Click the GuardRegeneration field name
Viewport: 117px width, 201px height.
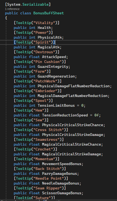pyautogui.click(x=56, y=76)
